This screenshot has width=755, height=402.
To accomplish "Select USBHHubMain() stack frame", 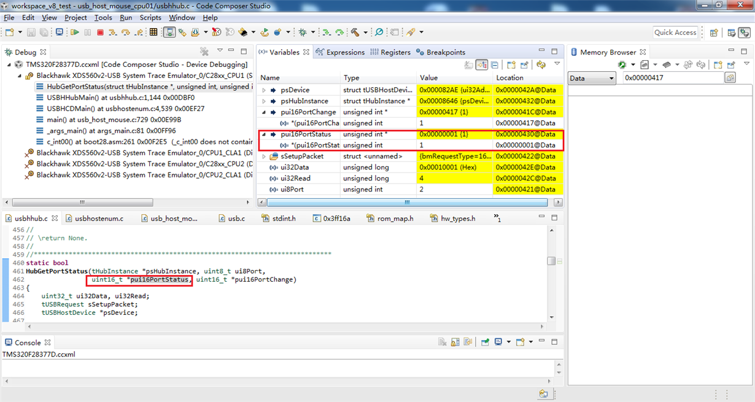I will click(x=110, y=98).
